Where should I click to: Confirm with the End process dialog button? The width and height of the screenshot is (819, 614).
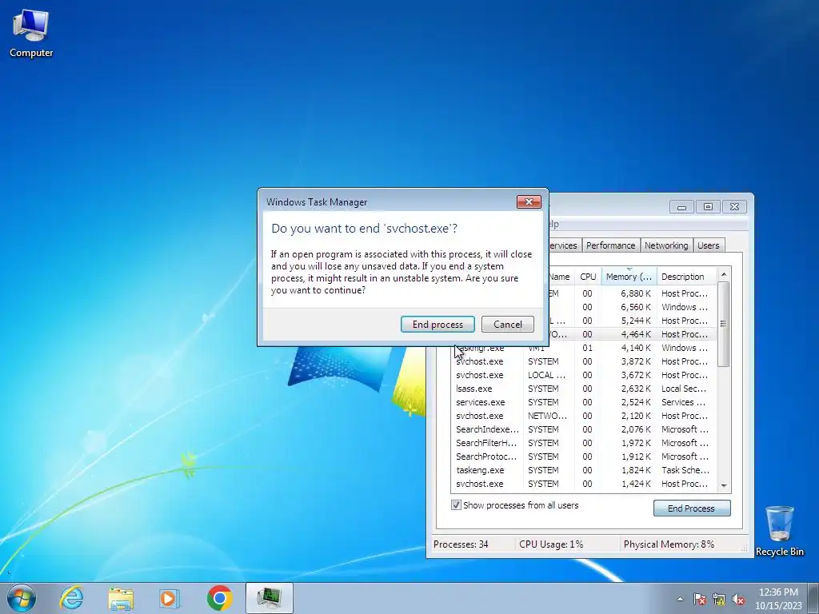(x=437, y=325)
